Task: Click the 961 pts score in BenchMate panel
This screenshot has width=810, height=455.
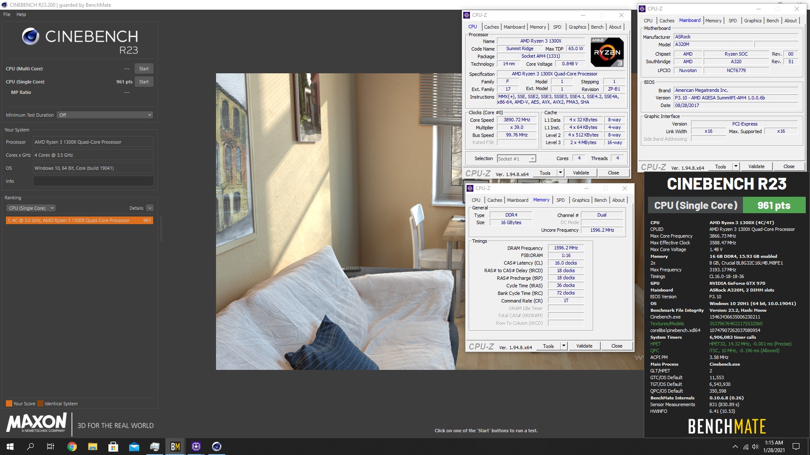Action: 774,206
